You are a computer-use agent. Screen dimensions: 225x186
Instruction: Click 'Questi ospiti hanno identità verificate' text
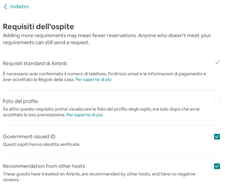click(x=41, y=144)
